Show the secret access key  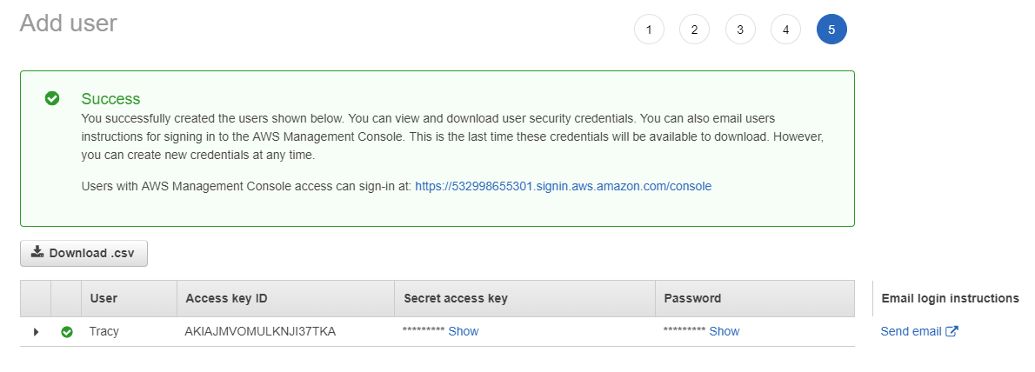(464, 331)
